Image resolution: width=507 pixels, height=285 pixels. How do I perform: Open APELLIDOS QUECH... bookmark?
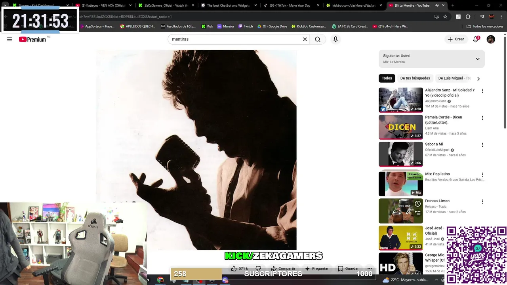(x=137, y=26)
